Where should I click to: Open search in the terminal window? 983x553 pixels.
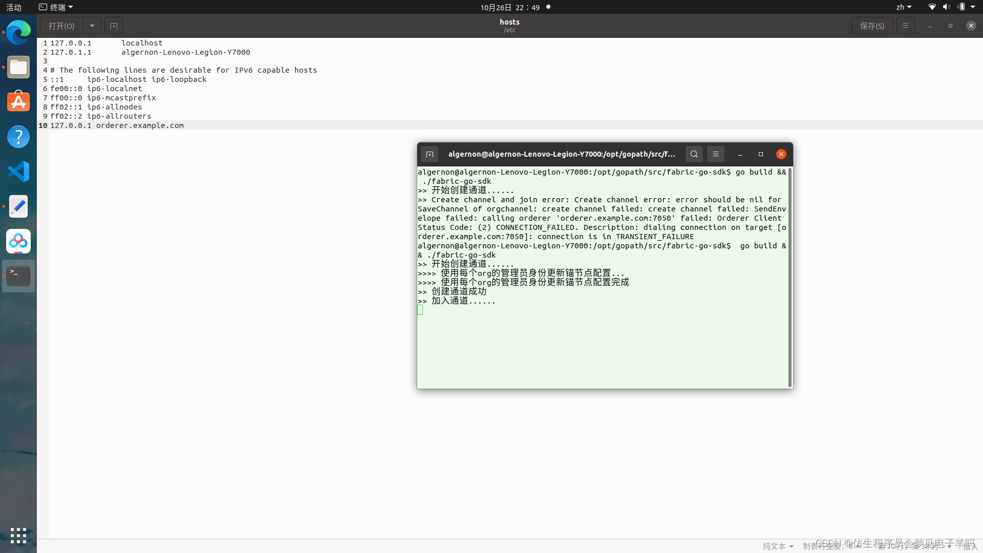694,154
